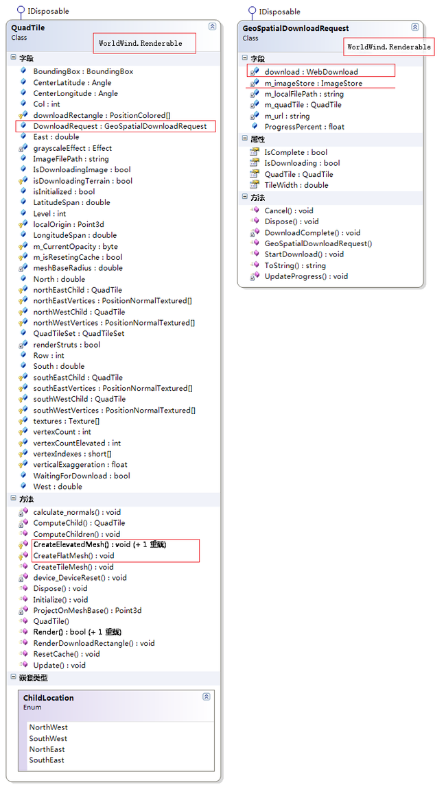Screen dimensions: 446x787
Task: Select m_quadTile : QuadTile field
Action: (x=303, y=105)
